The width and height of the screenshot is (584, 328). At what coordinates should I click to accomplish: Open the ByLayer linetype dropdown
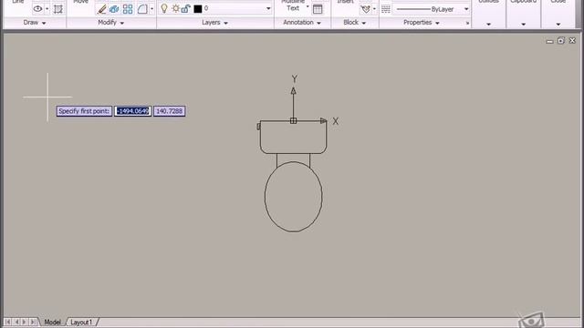466,9
